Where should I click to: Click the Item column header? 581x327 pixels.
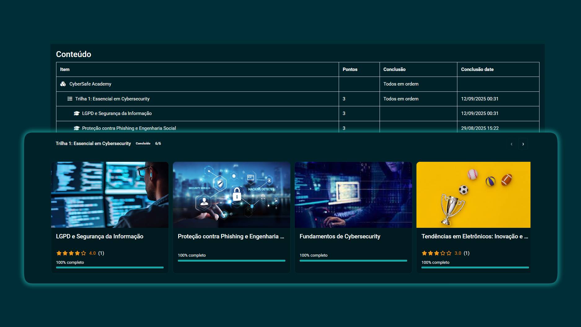[x=65, y=69]
